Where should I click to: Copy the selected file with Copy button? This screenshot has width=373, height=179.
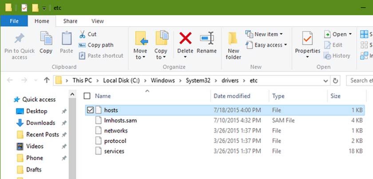(x=46, y=43)
